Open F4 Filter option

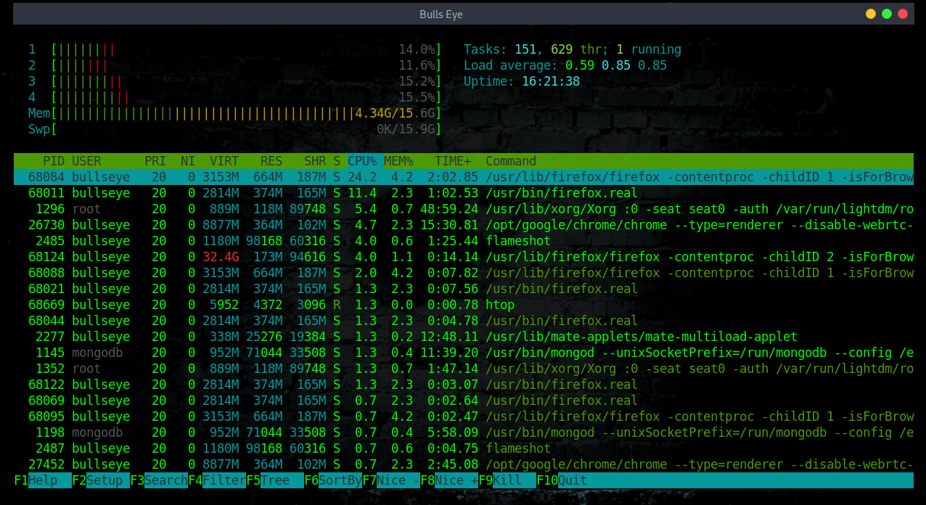tap(216, 480)
